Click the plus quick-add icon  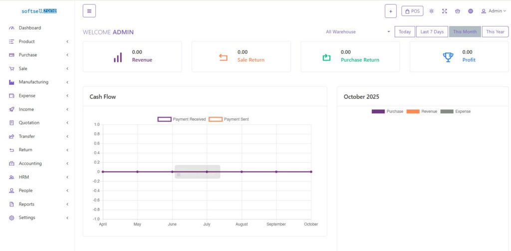click(391, 11)
